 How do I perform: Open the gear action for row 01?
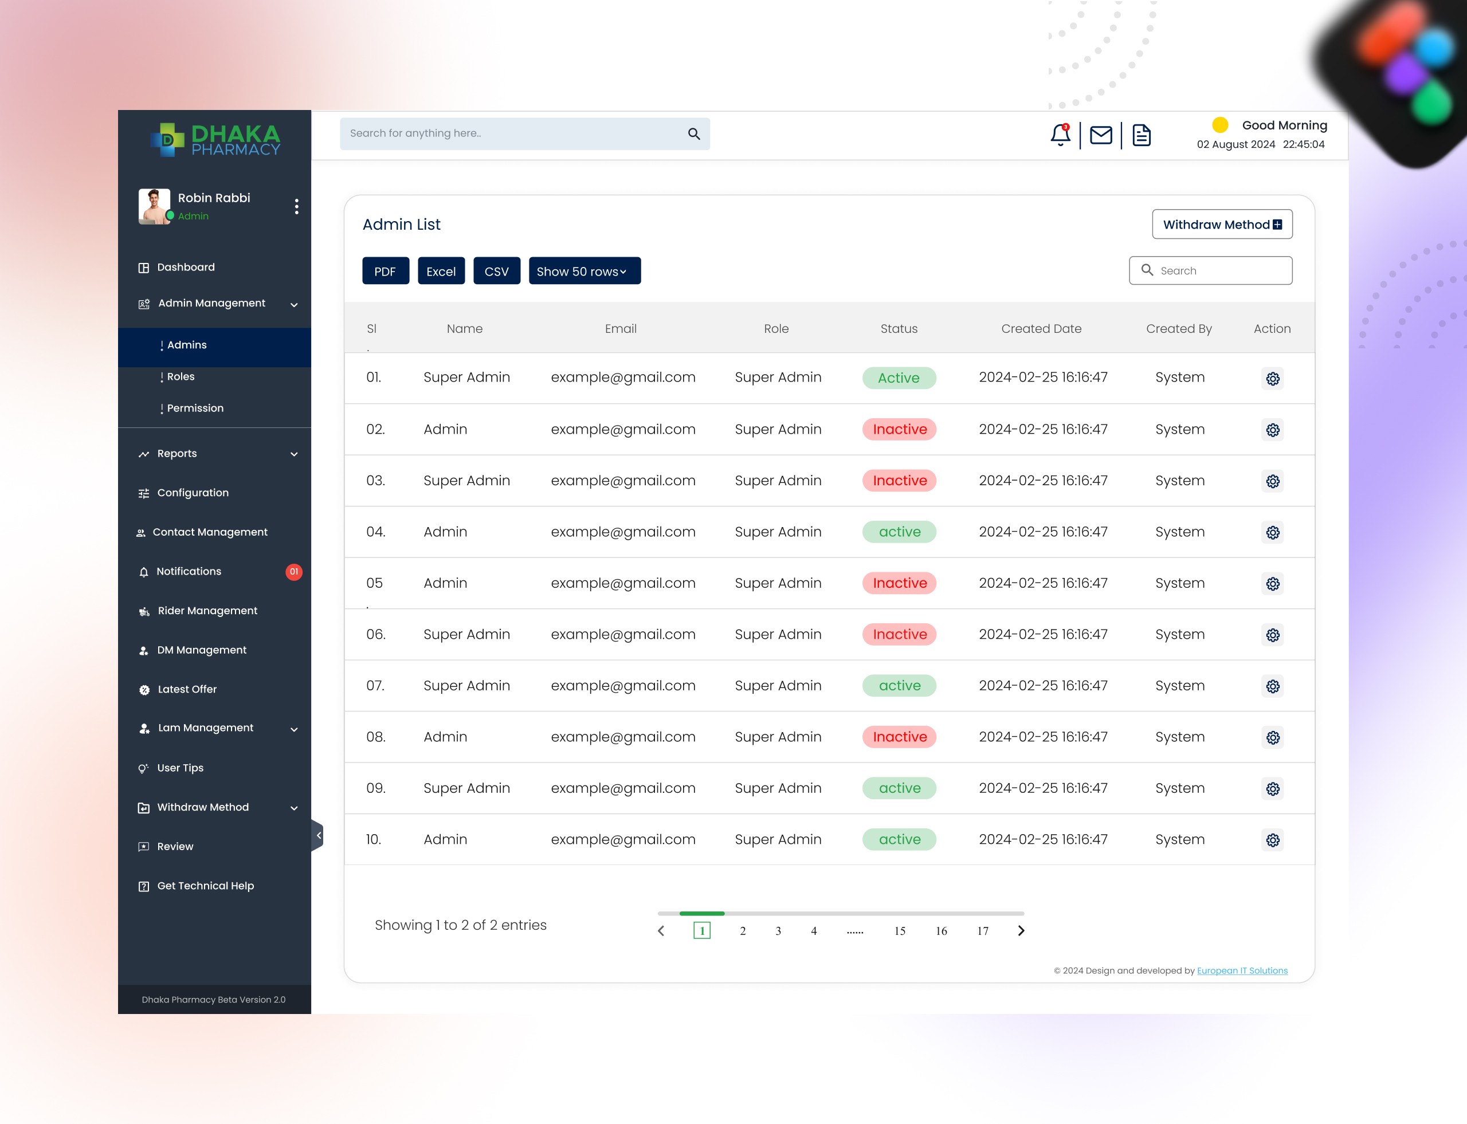click(1272, 379)
